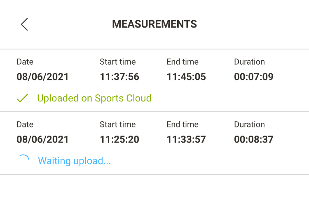Click the Duration label in second row

(x=250, y=124)
